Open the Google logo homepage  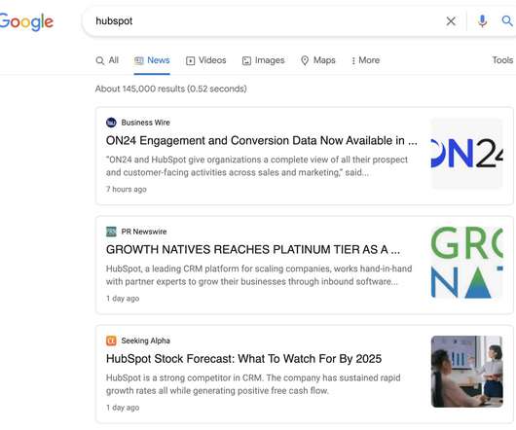26,21
